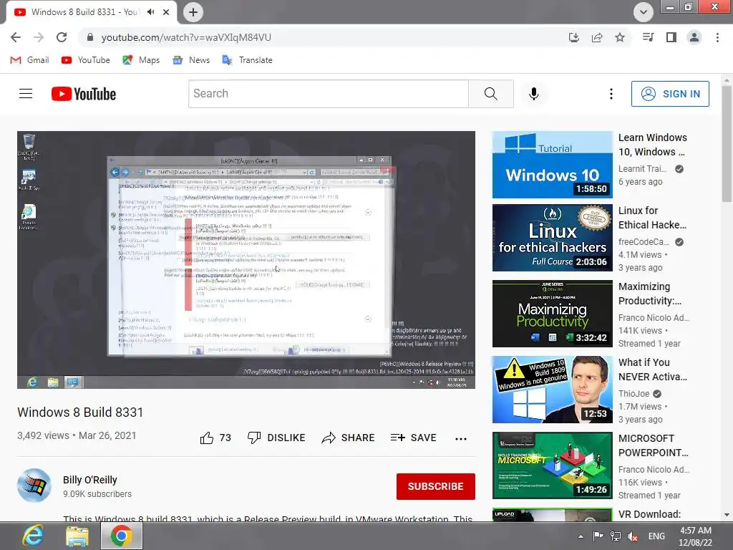Open the media controls icon in Chrome toolbar
Image resolution: width=733 pixels, height=550 pixels.
coord(648,37)
